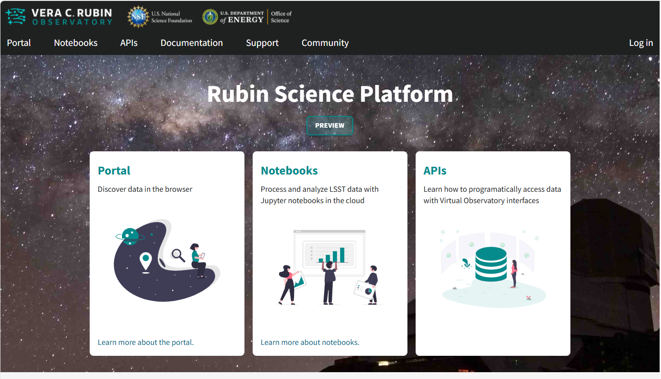
Task: Click the PREVIEW badge
Action: (330, 125)
